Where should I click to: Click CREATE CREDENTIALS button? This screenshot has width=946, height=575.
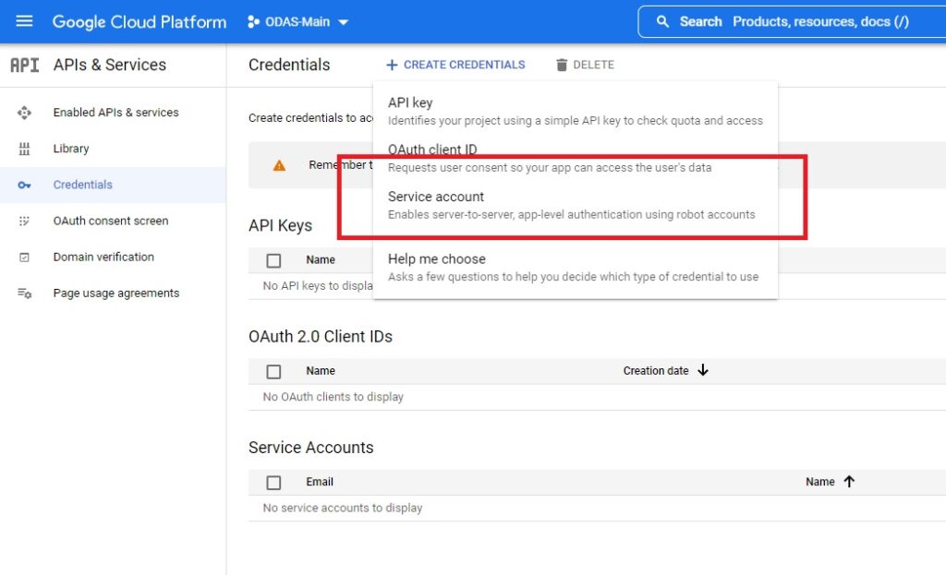click(x=455, y=65)
